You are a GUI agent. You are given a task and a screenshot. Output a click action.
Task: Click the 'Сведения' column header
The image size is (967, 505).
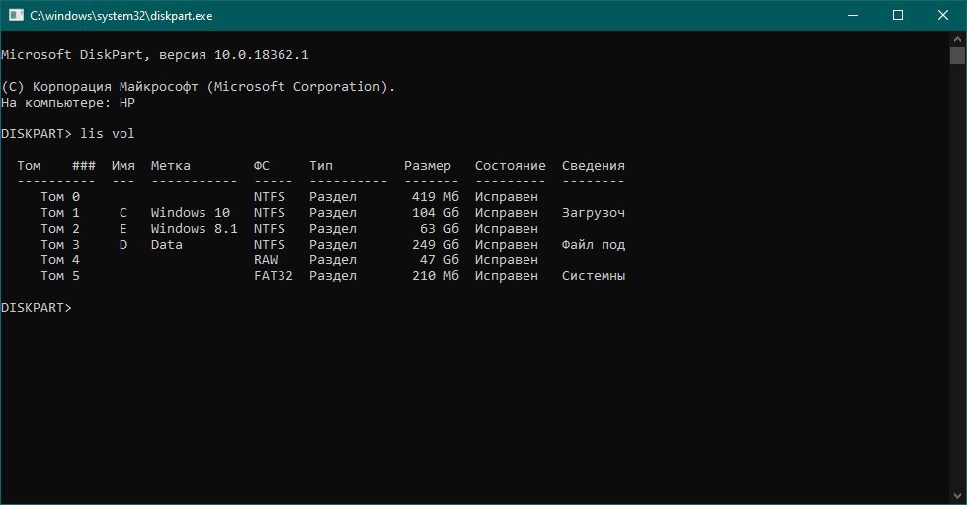pyautogui.click(x=594, y=165)
